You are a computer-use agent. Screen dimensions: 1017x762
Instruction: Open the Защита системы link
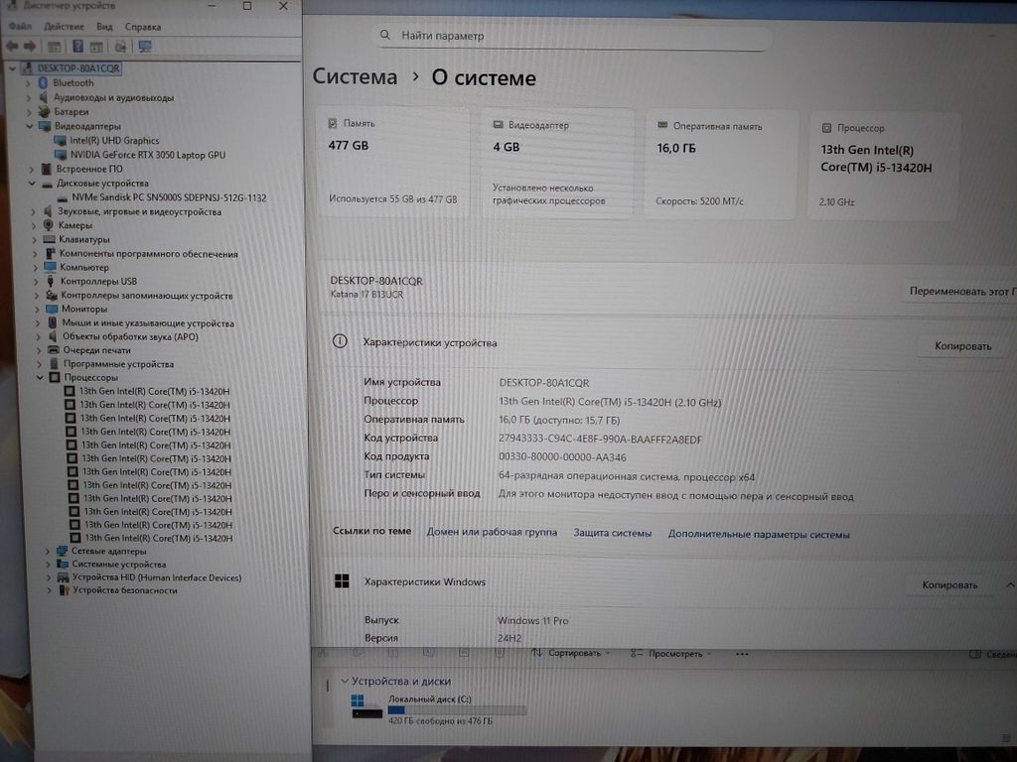pyautogui.click(x=612, y=534)
